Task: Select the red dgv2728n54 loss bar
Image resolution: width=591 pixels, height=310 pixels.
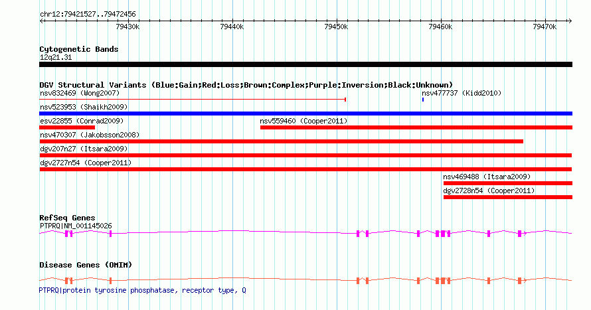Action: (508, 197)
